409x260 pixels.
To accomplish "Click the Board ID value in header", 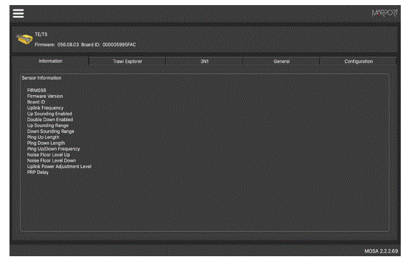I will point(119,44).
